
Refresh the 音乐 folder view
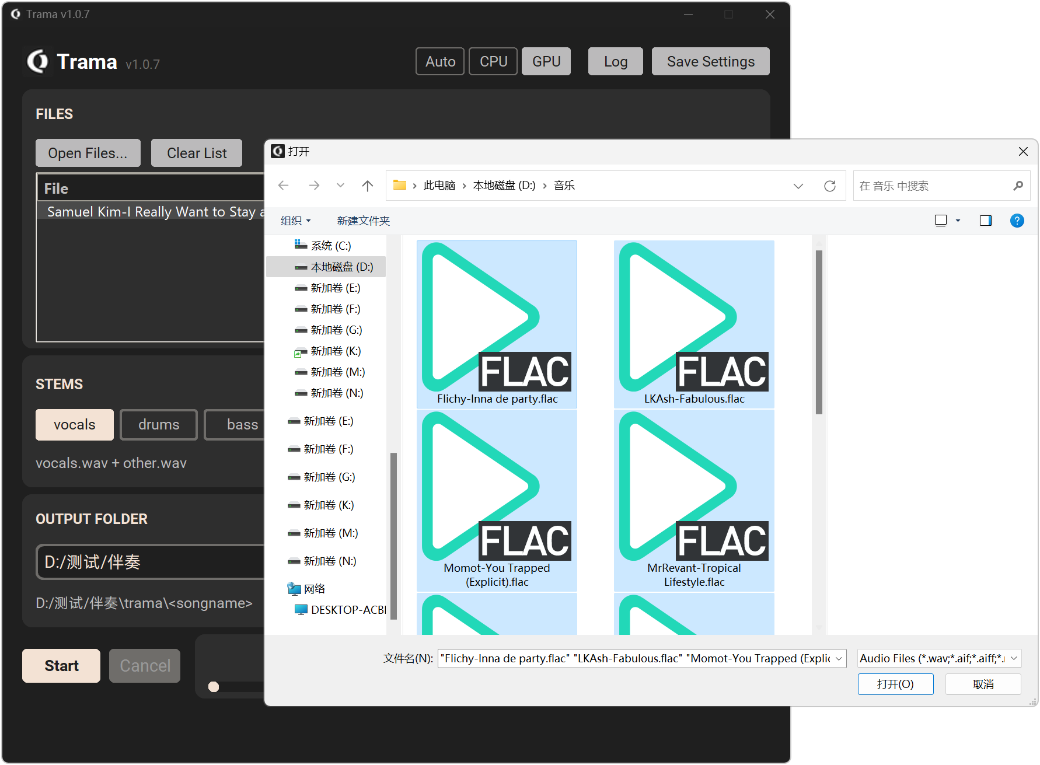(x=829, y=186)
